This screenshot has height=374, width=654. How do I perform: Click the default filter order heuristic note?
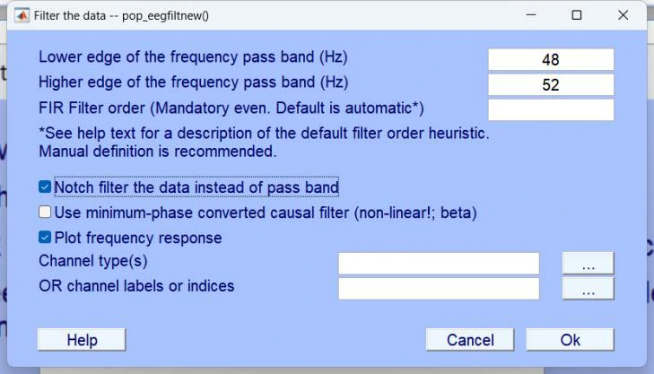click(264, 134)
